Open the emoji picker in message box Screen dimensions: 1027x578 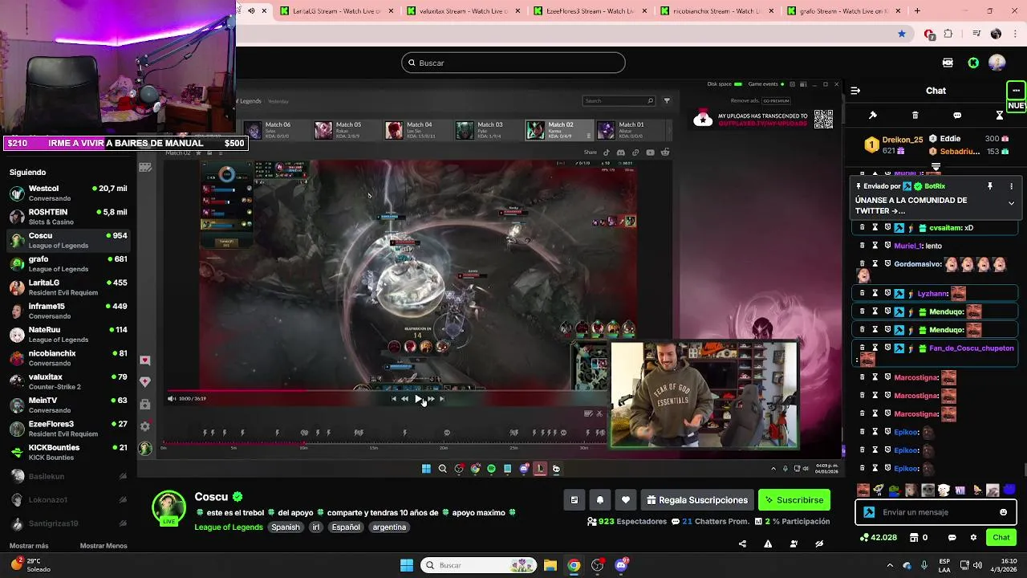coord(1003,512)
